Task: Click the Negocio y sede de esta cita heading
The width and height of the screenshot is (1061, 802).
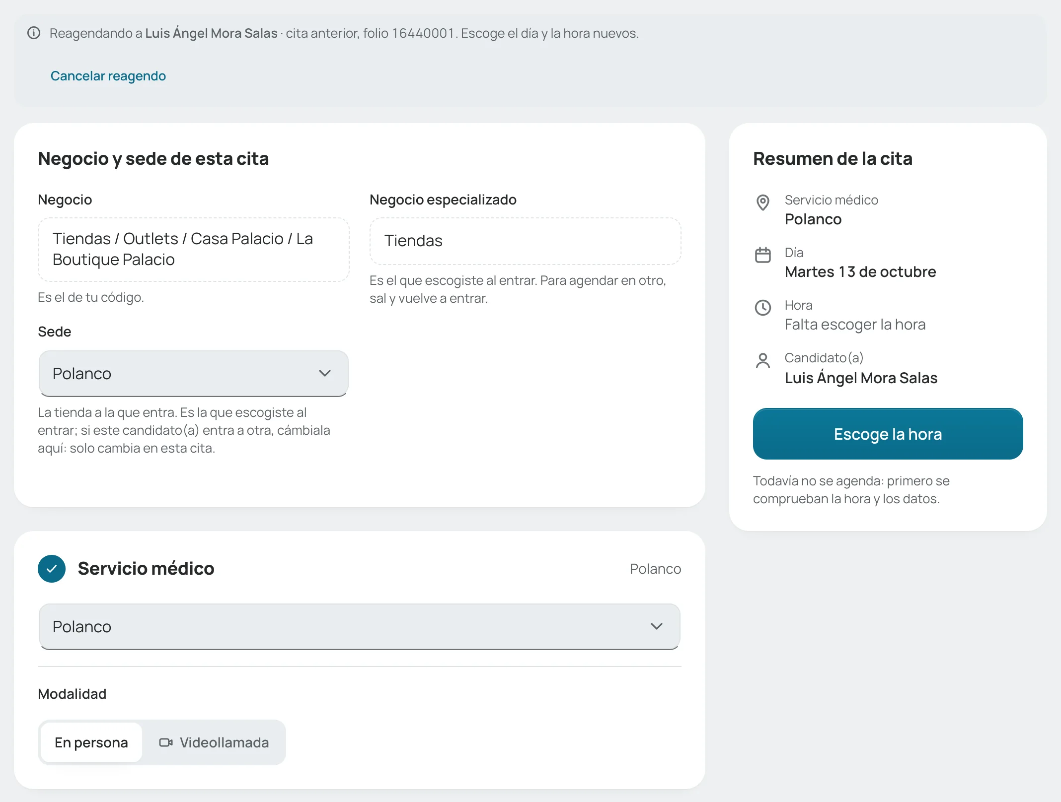Action: click(x=153, y=159)
